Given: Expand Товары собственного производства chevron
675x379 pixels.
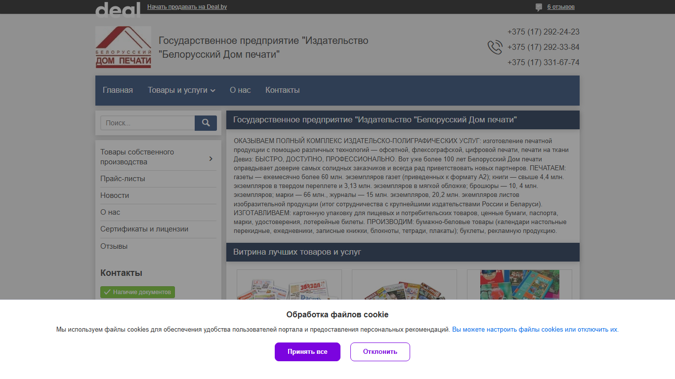Looking at the screenshot, I should point(211,158).
